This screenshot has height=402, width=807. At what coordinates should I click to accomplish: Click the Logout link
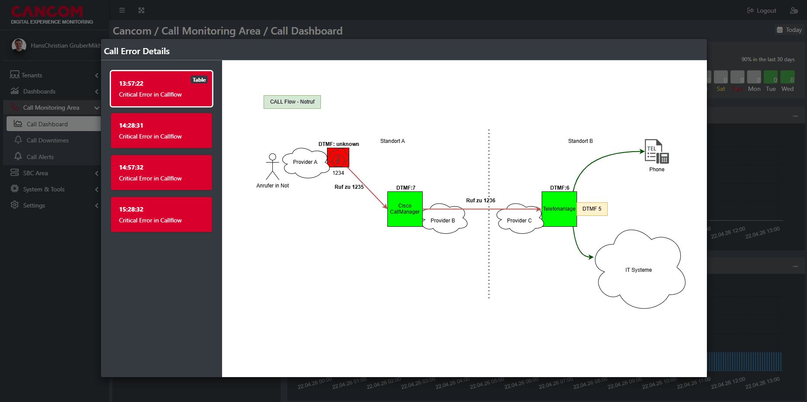pyautogui.click(x=762, y=10)
